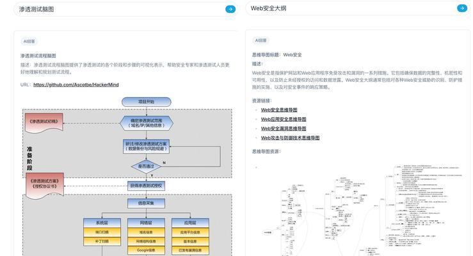Click the 确定渗透测试范围 flowchart node
Image resolution: width=473 pixels, height=256 pixels.
[x=147, y=123]
